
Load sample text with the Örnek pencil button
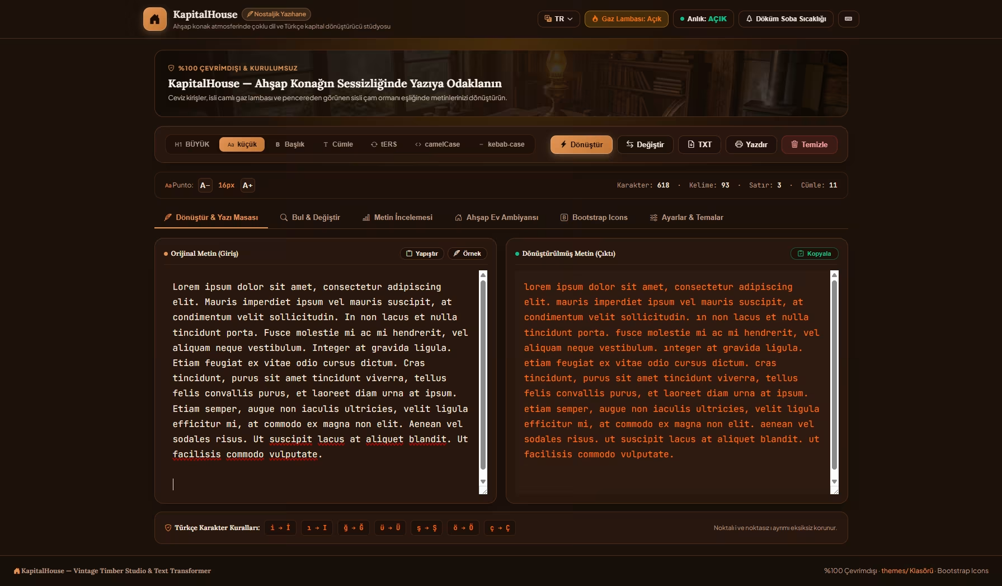click(467, 254)
